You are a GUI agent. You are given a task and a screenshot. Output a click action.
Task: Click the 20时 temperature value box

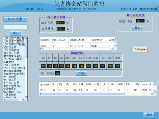[110, 66]
